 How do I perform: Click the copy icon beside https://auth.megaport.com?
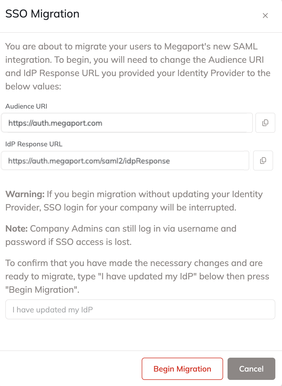point(265,123)
